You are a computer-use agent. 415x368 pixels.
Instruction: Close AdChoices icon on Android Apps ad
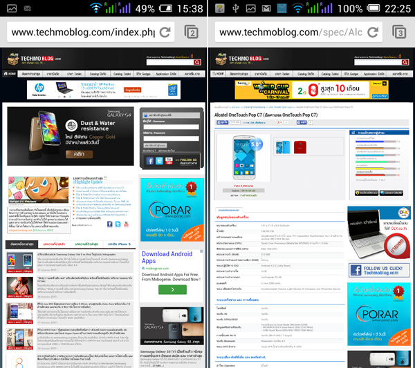(201, 251)
